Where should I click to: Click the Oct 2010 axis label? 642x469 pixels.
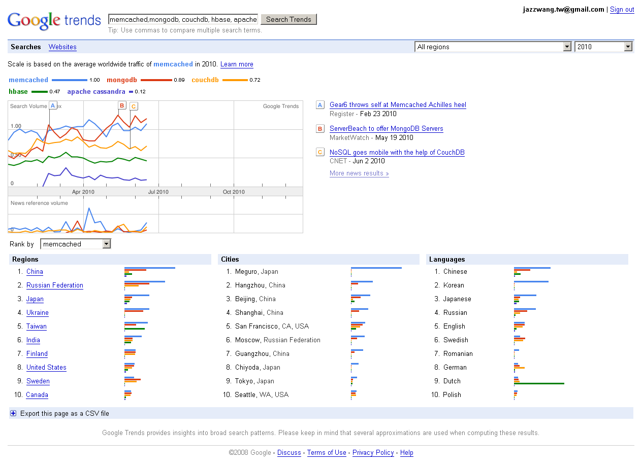coord(234,192)
